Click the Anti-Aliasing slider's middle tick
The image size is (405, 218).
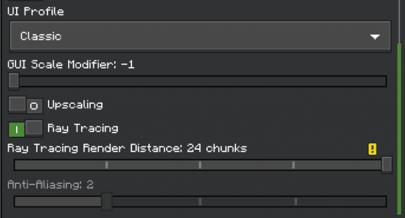(200, 201)
